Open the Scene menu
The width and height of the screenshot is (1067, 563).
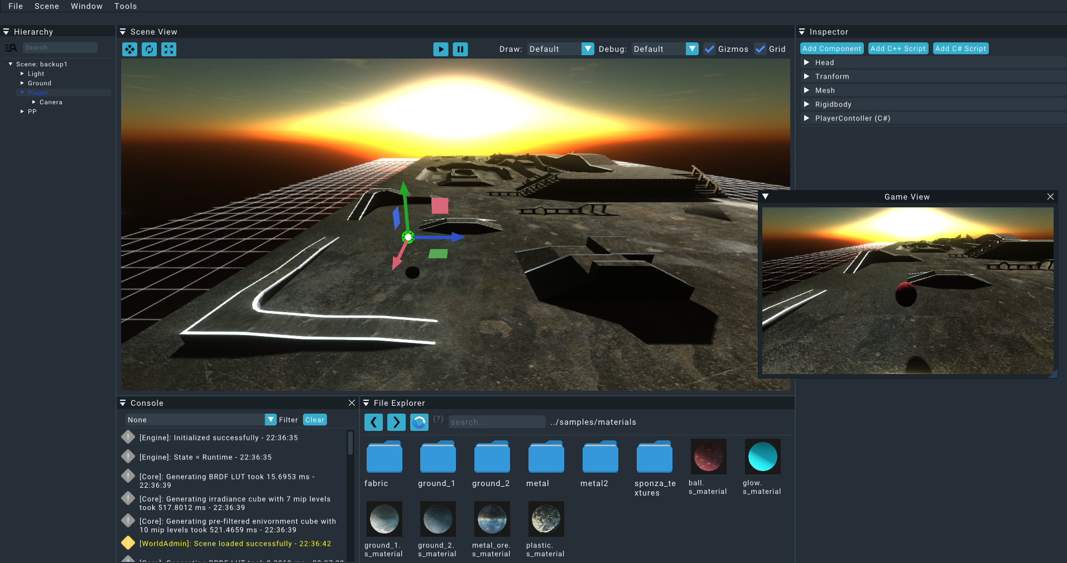click(x=47, y=6)
